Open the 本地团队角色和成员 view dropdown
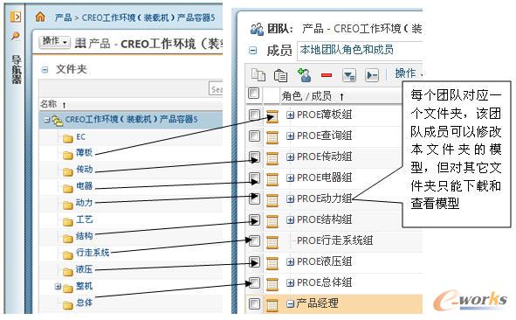Screen dimensions: 516x320 [x=360, y=51]
